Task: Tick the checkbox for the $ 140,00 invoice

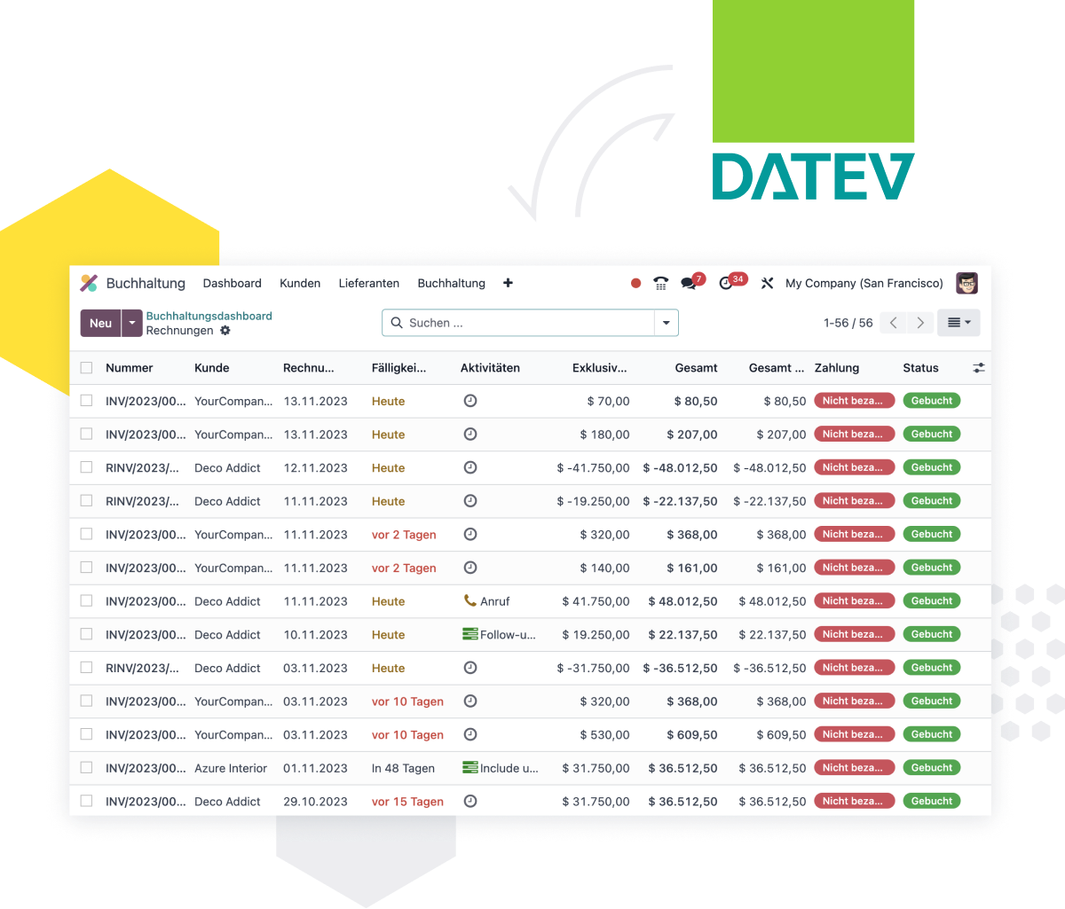Action: pos(86,568)
